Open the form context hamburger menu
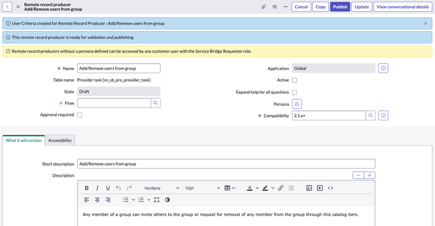Screen dimensions: 435x226 (18, 7)
